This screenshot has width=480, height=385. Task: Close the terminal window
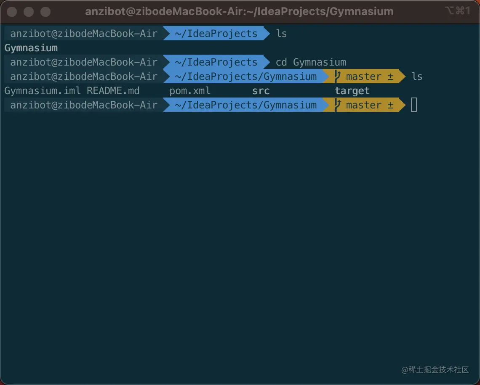(12, 11)
